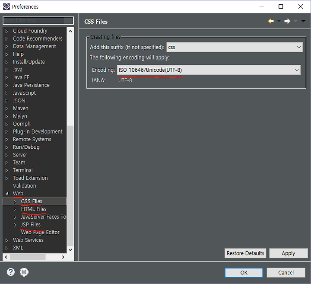311x284 pixels.
Task: Expand the CSS Files subnode arrow
Action: point(15,201)
